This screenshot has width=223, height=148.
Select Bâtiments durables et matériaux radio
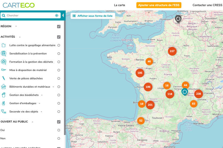click(59, 87)
